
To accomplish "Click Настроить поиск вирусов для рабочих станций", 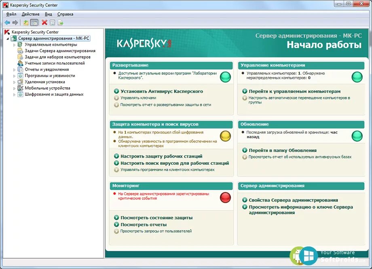I will point(175,163).
